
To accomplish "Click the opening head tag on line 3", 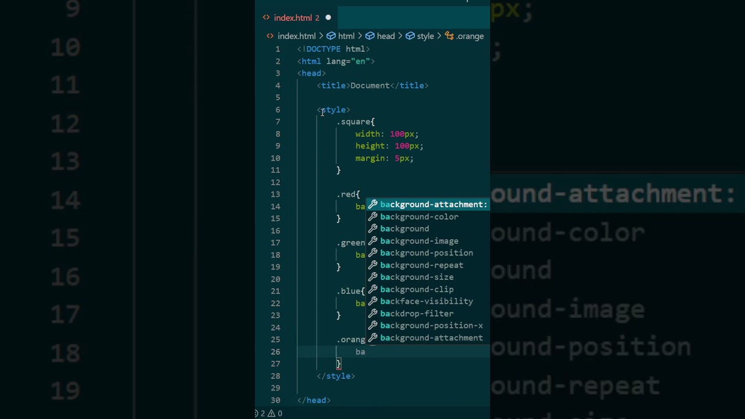I will 311,73.
